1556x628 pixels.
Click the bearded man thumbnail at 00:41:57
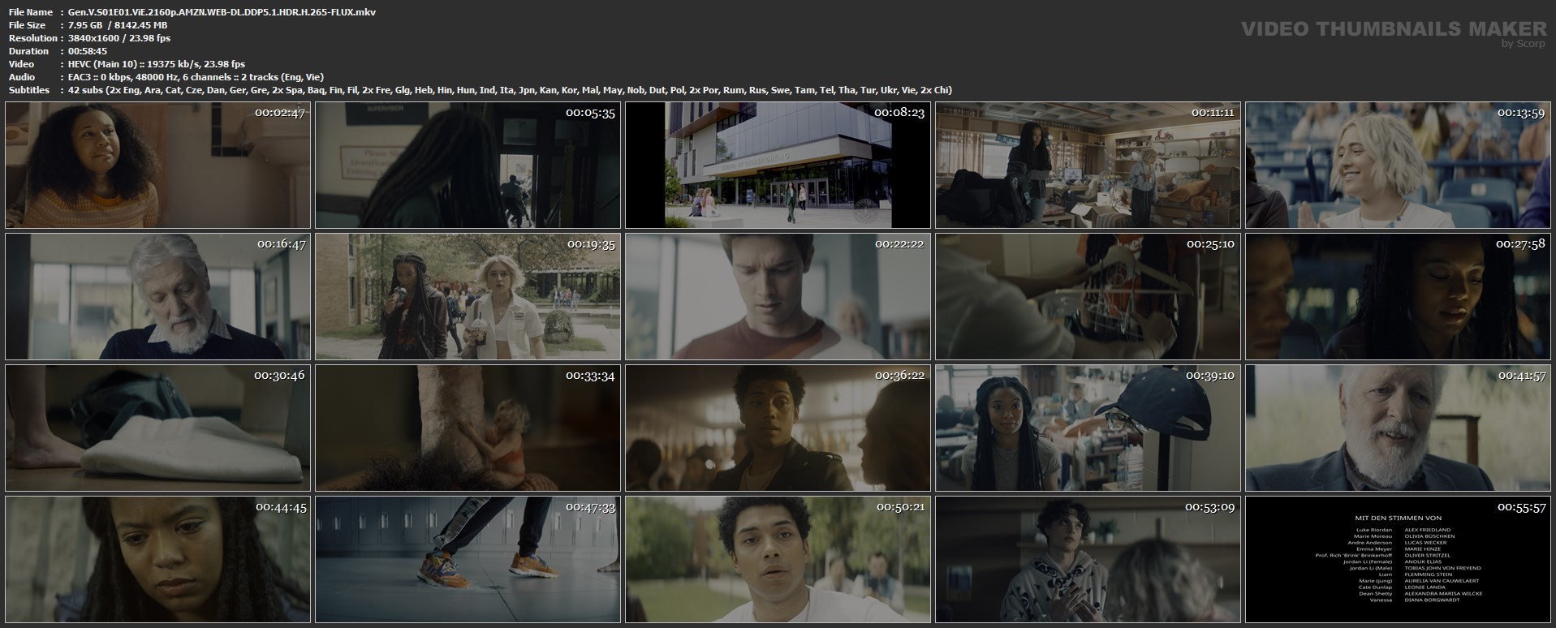[1398, 428]
